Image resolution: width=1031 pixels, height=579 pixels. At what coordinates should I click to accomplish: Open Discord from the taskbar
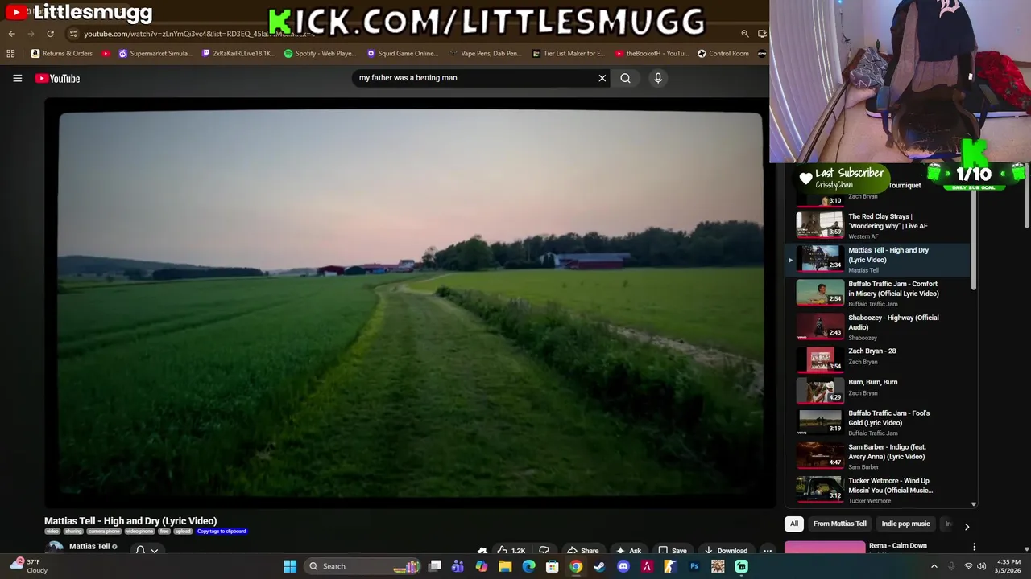(x=623, y=566)
